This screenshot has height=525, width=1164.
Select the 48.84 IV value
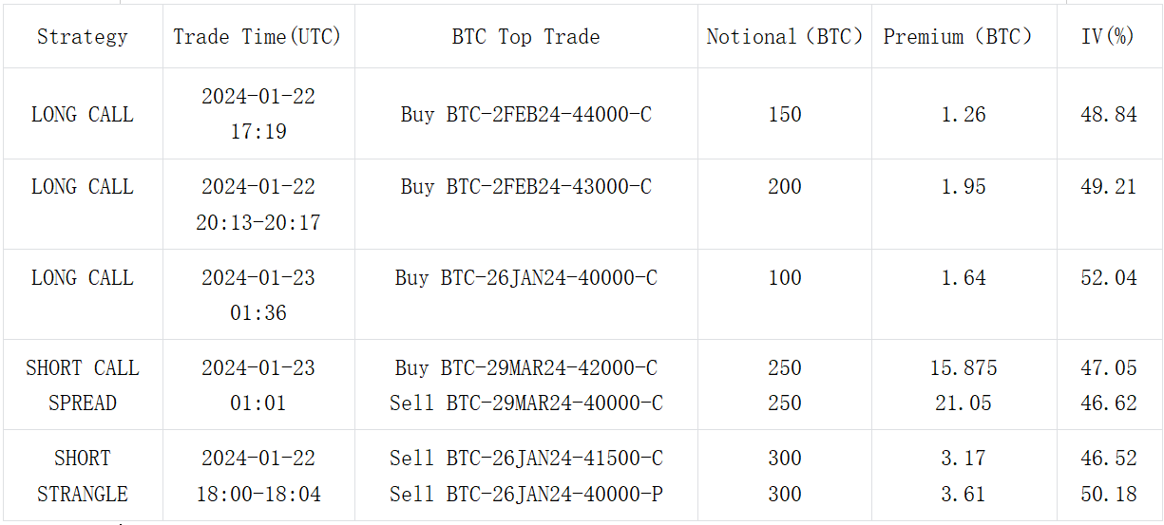(x=1108, y=115)
